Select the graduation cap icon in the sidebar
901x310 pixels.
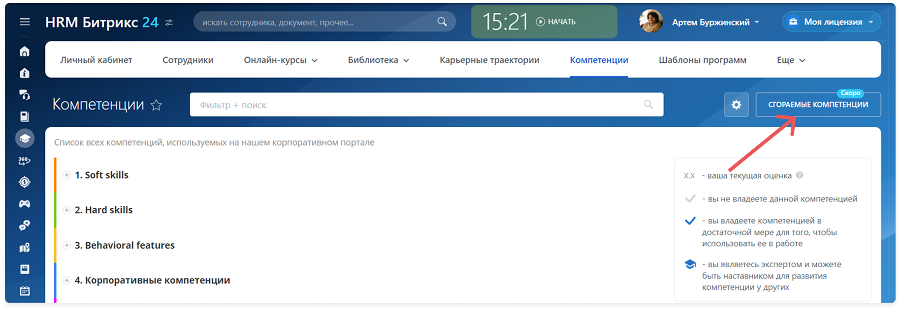click(x=25, y=139)
